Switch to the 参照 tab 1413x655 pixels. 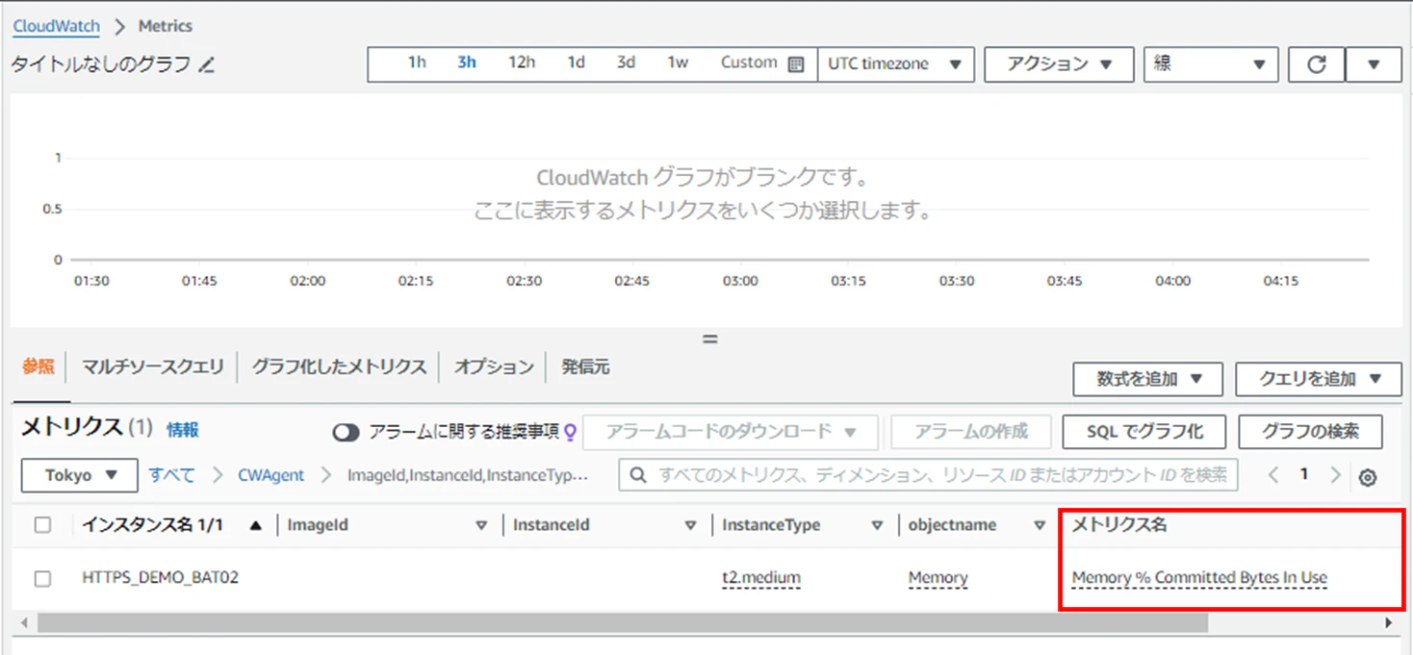[39, 366]
